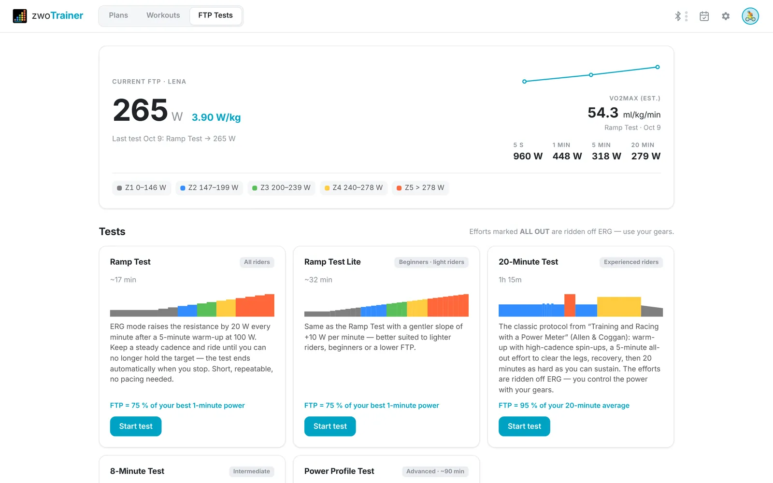773x483 pixels.
Task: Select the FTP Tests tab
Action: point(215,15)
